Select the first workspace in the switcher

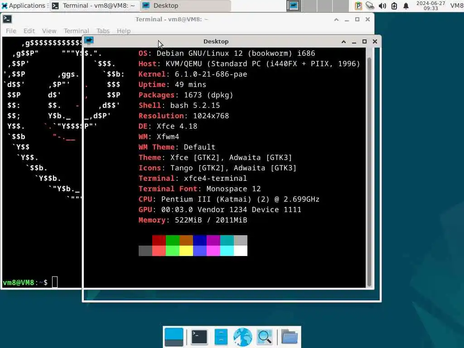point(294,5)
